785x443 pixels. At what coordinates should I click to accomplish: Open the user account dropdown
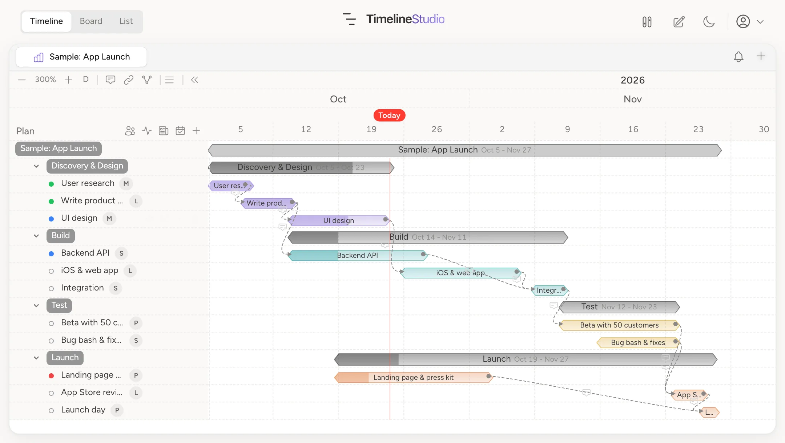click(x=750, y=22)
